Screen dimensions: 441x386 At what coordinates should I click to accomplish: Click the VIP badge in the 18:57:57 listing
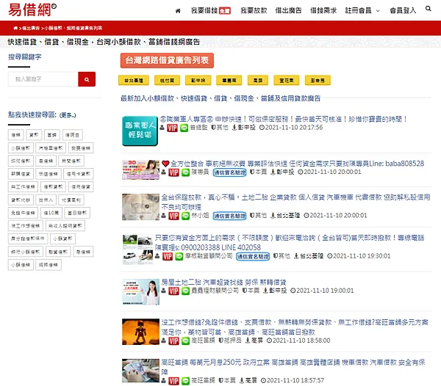tap(173, 381)
